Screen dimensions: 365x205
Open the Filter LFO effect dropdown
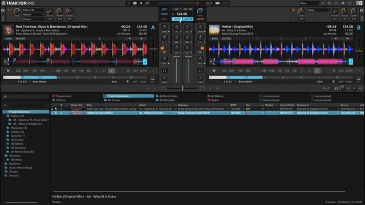[34, 10]
